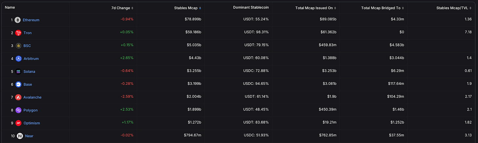Screen dimensions: 478x143
Task: Click the Solana chain logo icon
Action: click(x=18, y=71)
